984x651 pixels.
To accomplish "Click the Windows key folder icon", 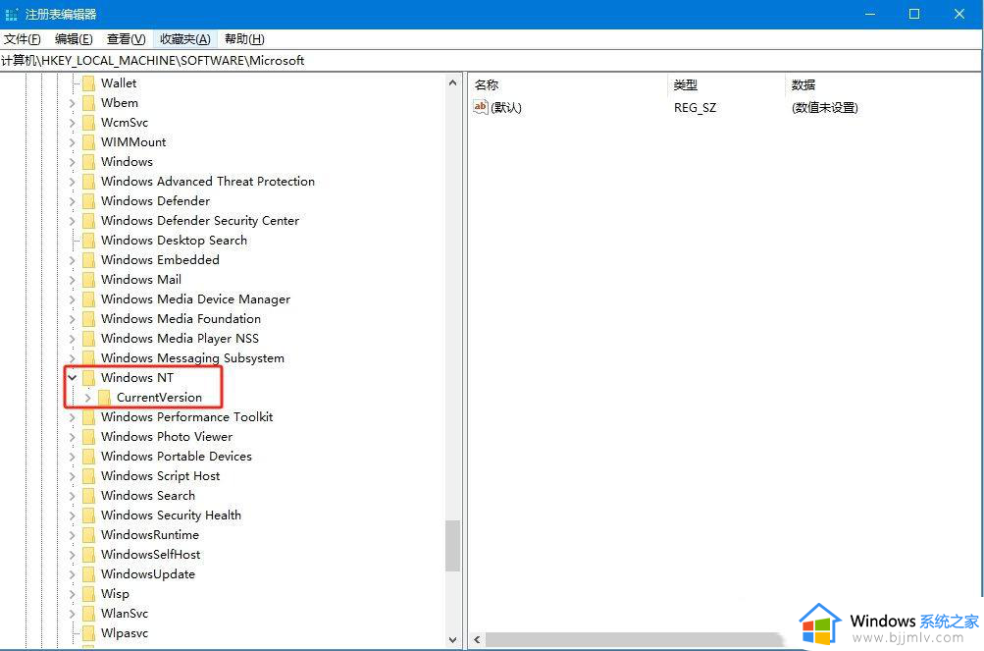I will click(88, 161).
